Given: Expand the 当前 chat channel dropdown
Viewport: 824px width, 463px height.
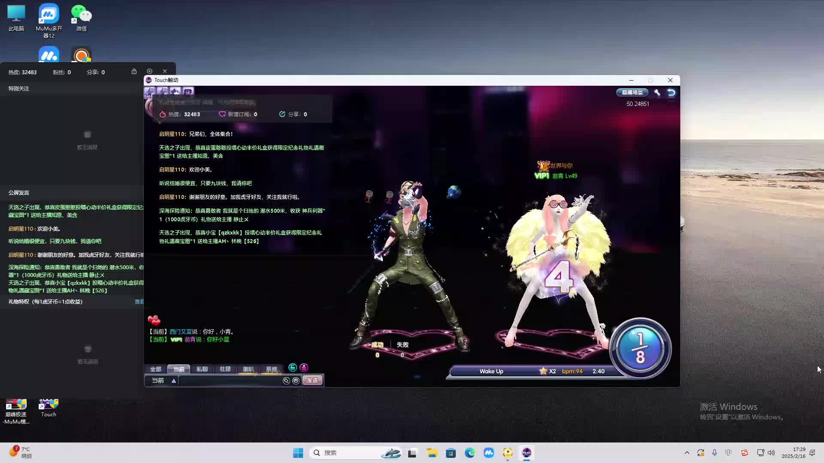Looking at the screenshot, I should 174,381.
